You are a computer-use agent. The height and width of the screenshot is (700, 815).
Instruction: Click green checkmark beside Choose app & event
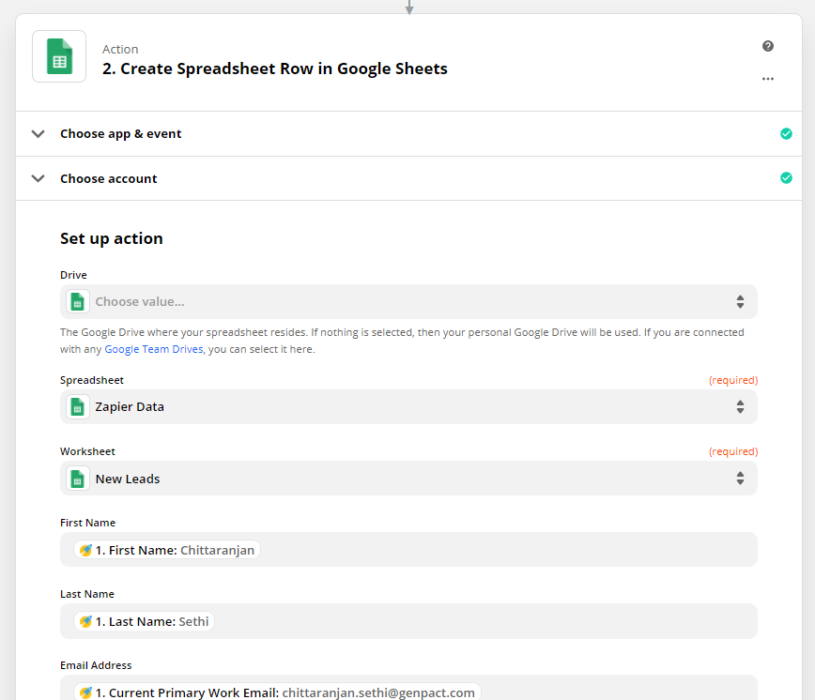(786, 133)
